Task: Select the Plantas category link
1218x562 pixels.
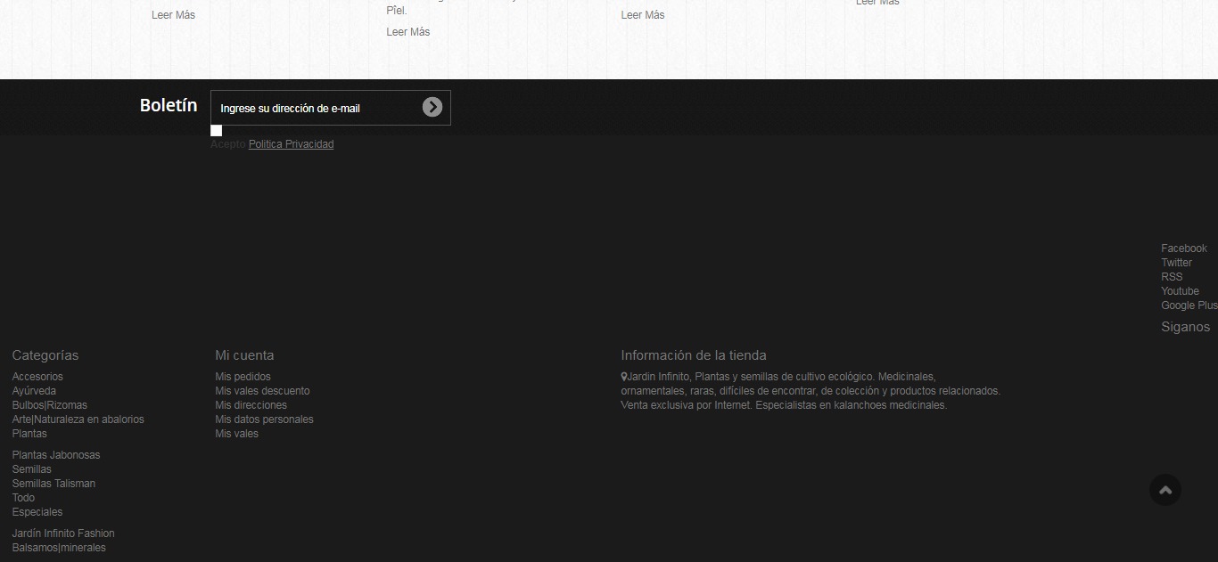Action: (x=29, y=434)
